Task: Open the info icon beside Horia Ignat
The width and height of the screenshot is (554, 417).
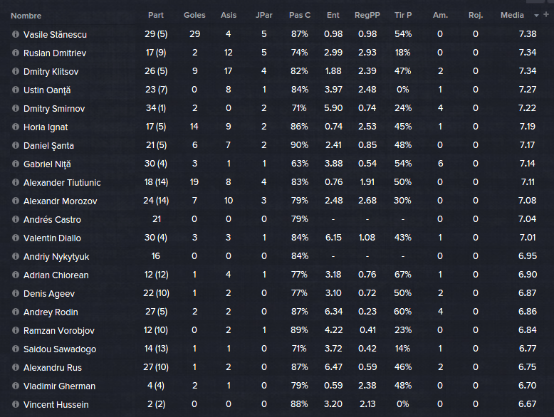Action: click(x=15, y=127)
